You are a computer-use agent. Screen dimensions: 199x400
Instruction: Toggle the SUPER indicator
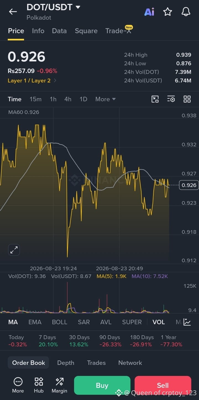[x=132, y=322]
